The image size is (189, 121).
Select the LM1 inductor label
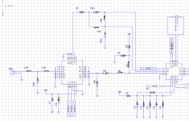click(44, 68)
